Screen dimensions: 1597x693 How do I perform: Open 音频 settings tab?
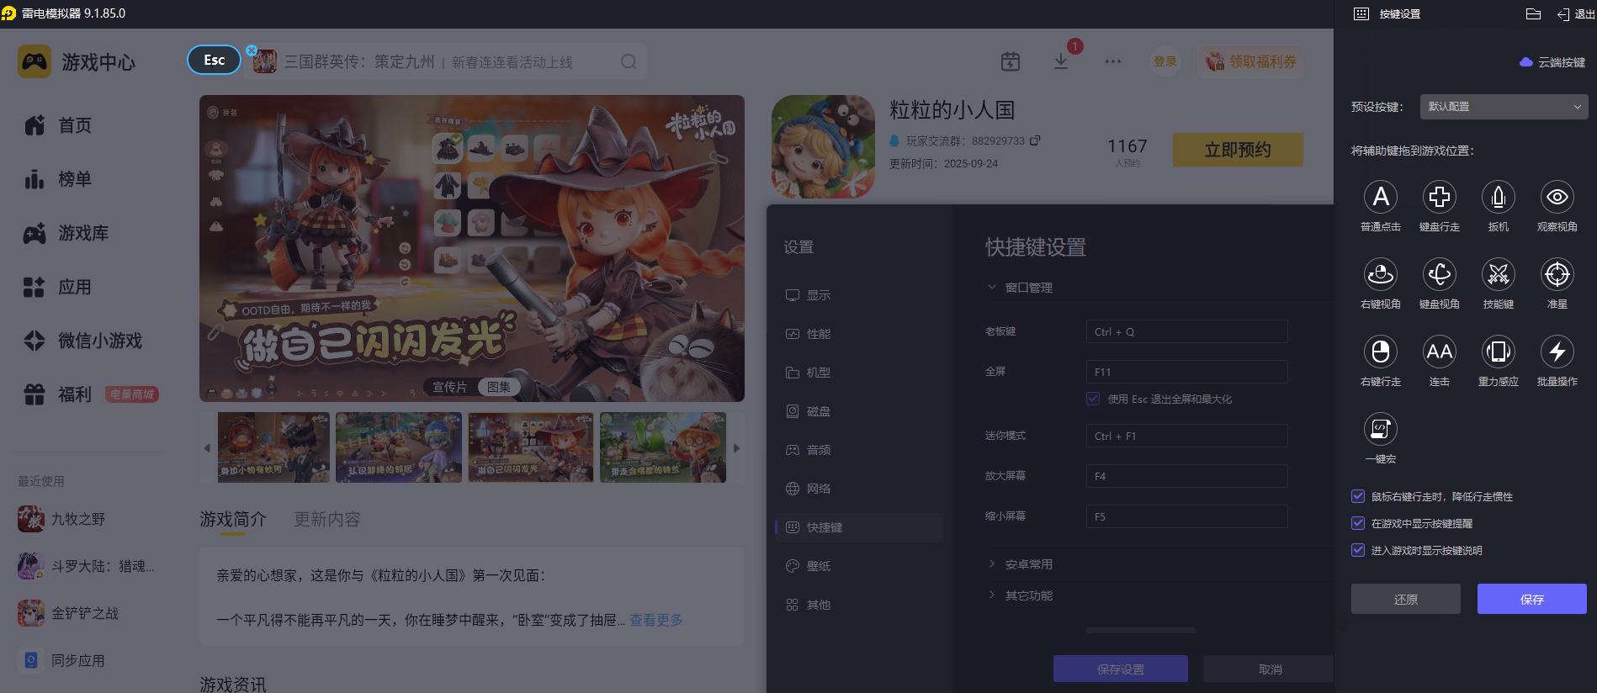[859, 450]
